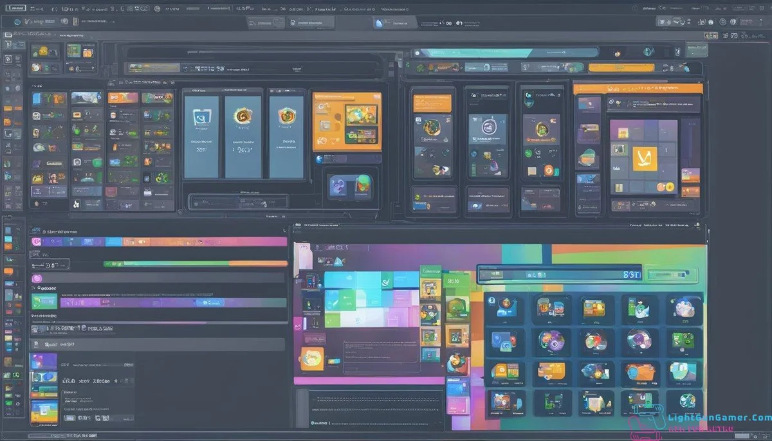772x441 pixels.
Task: Click the yellow V logo tile in the purple grid
Action: point(645,158)
